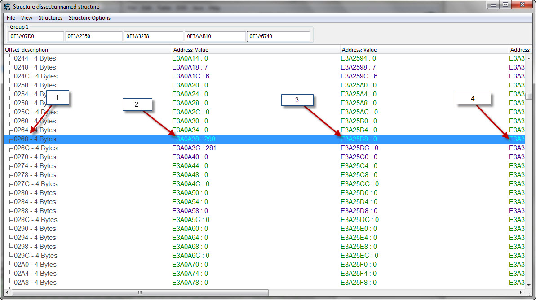
Task: Open the Structure Options menu
Action: click(x=89, y=18)
